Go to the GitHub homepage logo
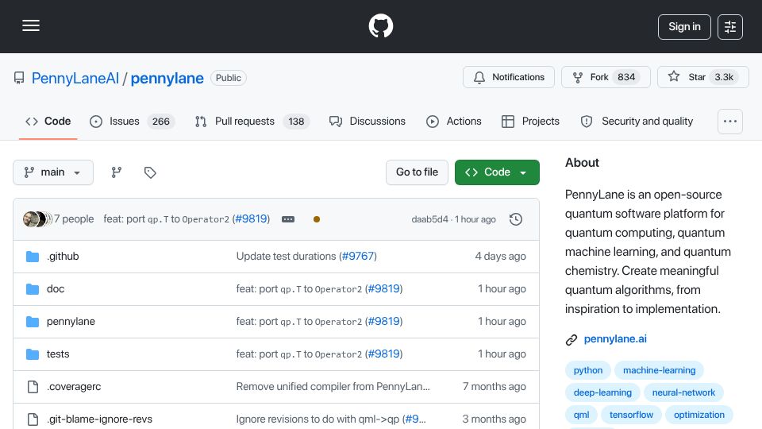 point(380,25)
